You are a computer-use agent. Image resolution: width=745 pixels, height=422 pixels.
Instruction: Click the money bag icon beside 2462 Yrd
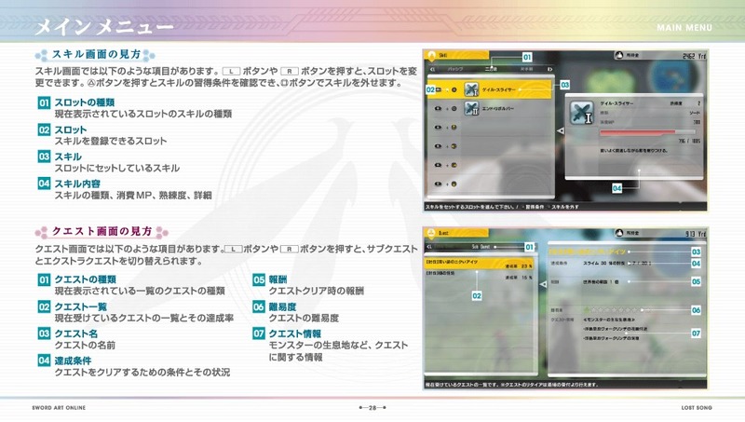coord(618,55)
